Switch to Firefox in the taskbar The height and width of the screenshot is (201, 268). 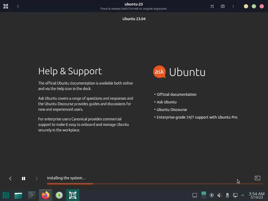[x=46, y=195]
